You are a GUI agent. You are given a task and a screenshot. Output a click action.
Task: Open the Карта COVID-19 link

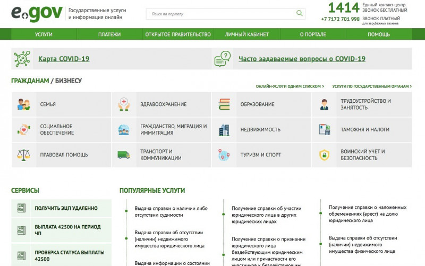click(x=64, y=59)
